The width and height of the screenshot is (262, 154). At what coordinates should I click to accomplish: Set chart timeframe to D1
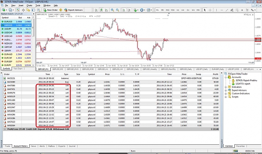pyautogui.click(x=188, y=10)
